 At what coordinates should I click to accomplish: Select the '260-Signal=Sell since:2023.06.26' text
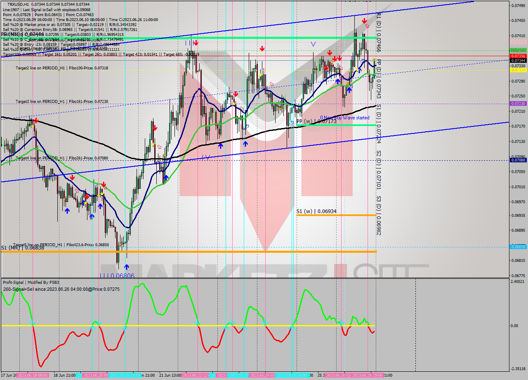61,289
